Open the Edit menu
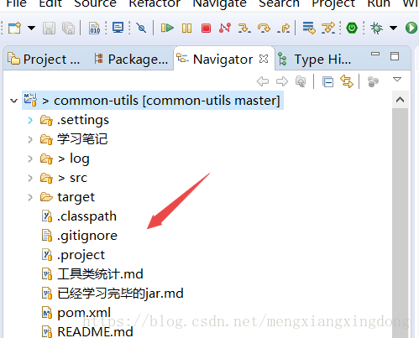The image size is (419, 338). pyautogui.click(x=50, y=3)
